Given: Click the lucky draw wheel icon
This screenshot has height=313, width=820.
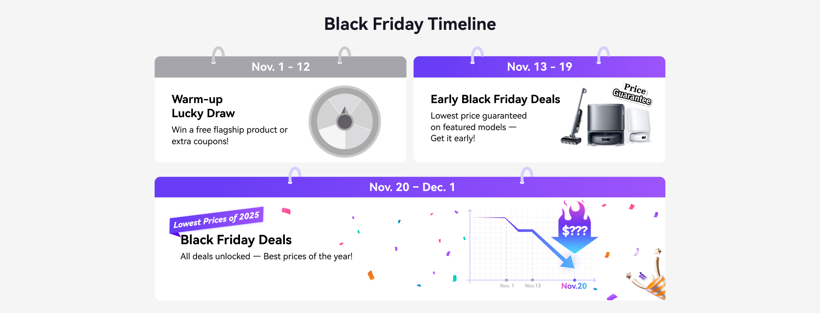Looking at the screenshot, I should click(x=345, y=122).
